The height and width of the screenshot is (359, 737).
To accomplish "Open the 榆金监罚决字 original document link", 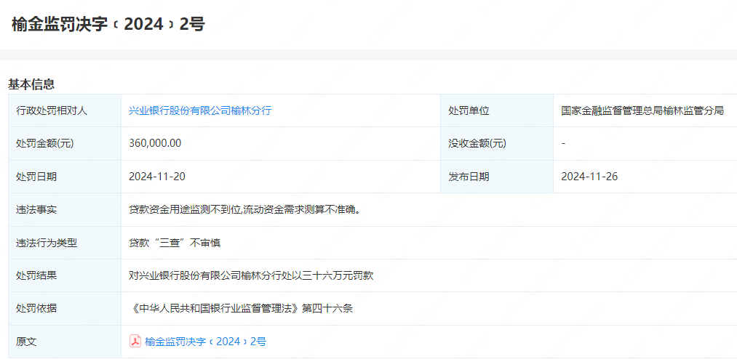I will click(206, 342).
